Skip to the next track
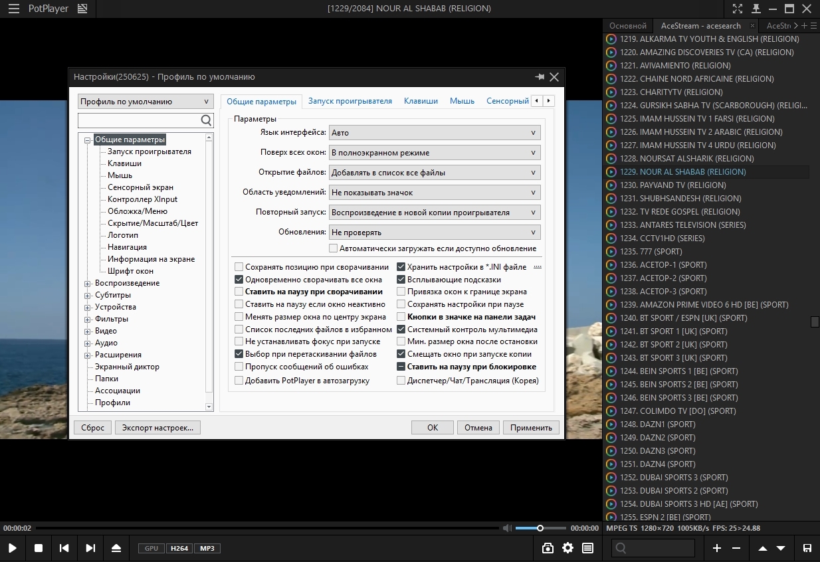The height and width of the screenshot is (562, 820). coord(90,548)
